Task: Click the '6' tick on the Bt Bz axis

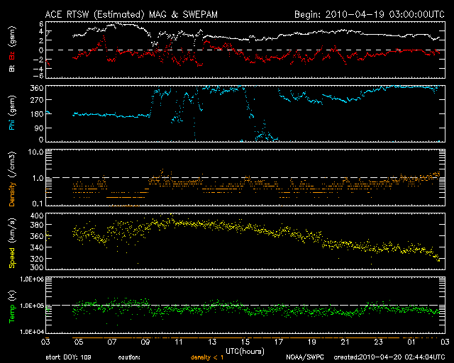Action: click(x=41, y=24)
